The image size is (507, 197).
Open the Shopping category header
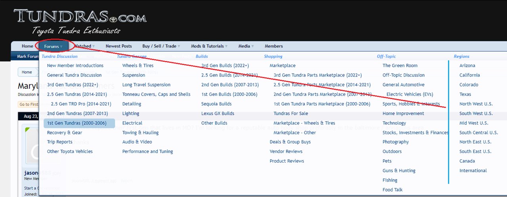click(x=273, y=57)
